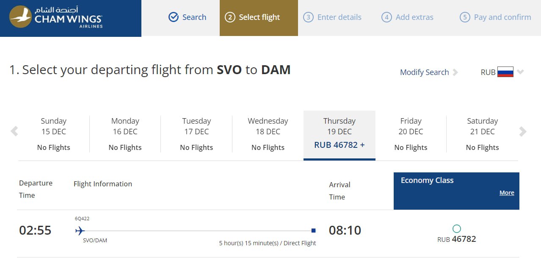Image resolution: width=541 pixels, height=277 pixels.
Task: Click the More link under Economy Class
Action: pos(507,193)
